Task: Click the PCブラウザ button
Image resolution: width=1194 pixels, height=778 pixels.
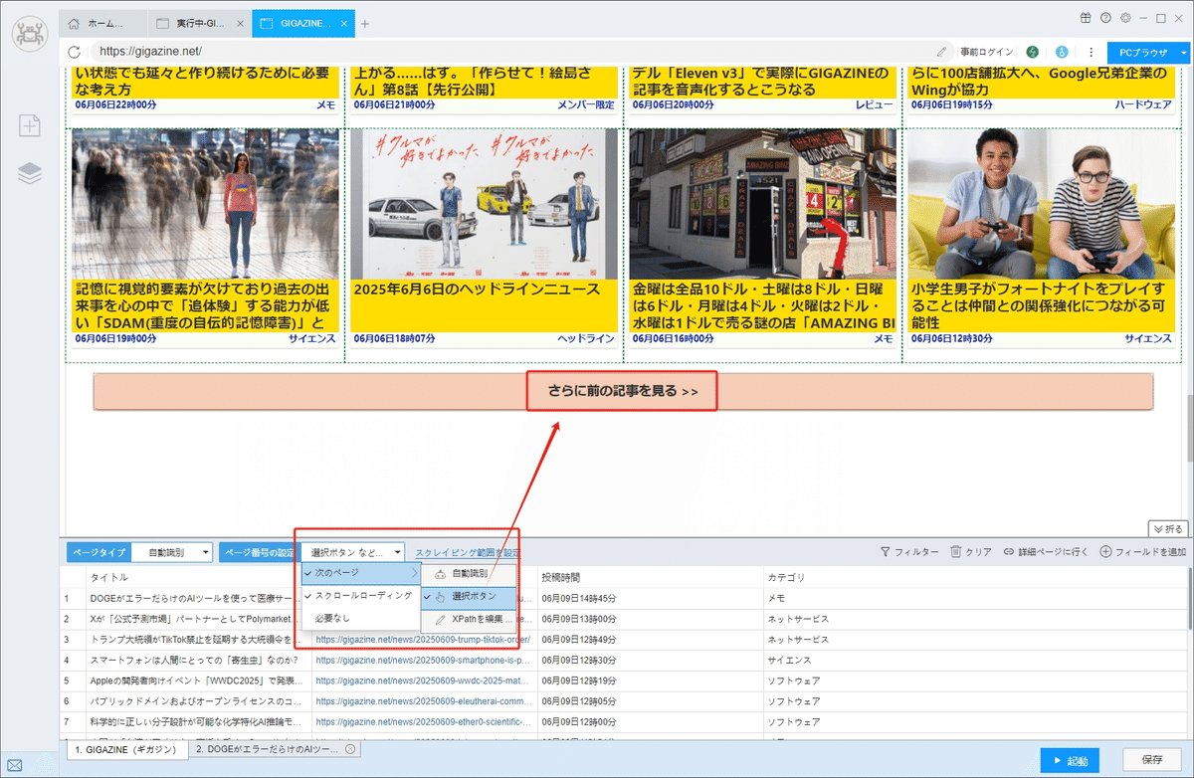Action: point(1141,52)
